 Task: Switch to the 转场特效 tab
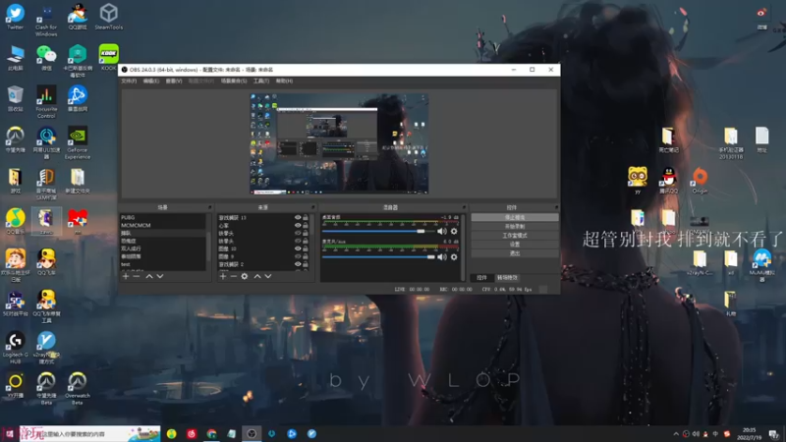[507, 278]
